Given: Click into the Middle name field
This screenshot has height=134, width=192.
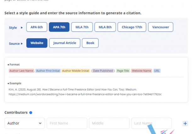Looking at the screenshot, I should [109, 123].
